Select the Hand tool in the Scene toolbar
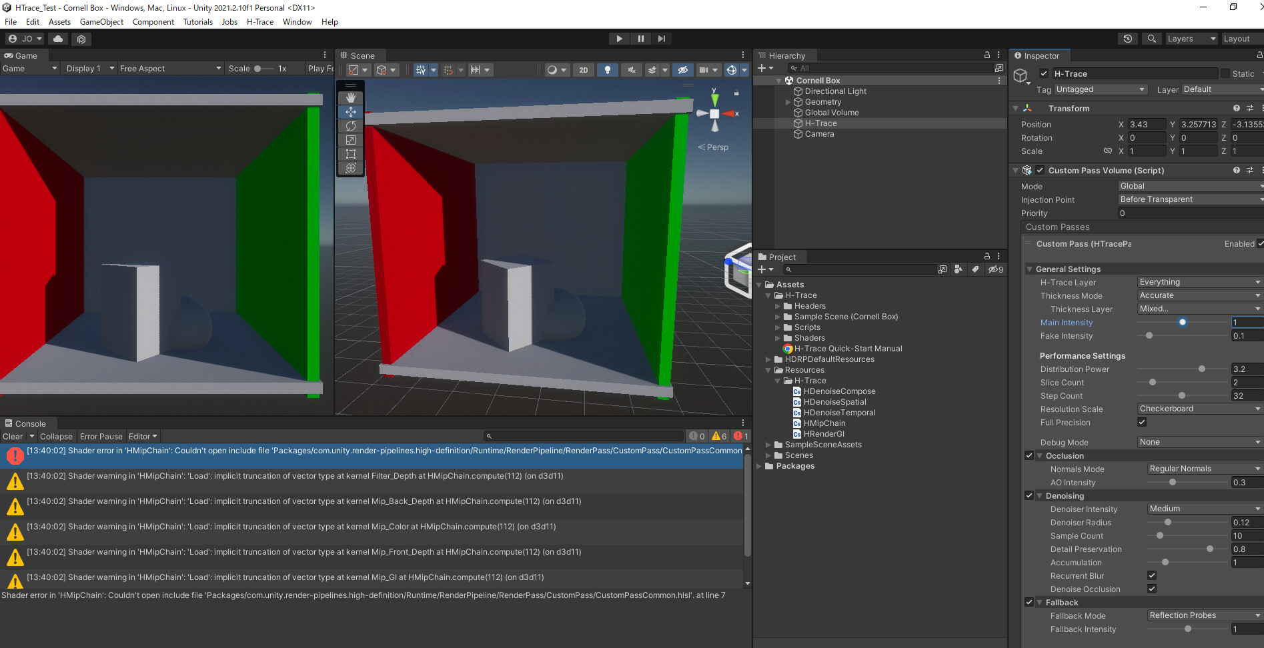The height and width of the screenshot is (648, 1264). click(351, 97)
